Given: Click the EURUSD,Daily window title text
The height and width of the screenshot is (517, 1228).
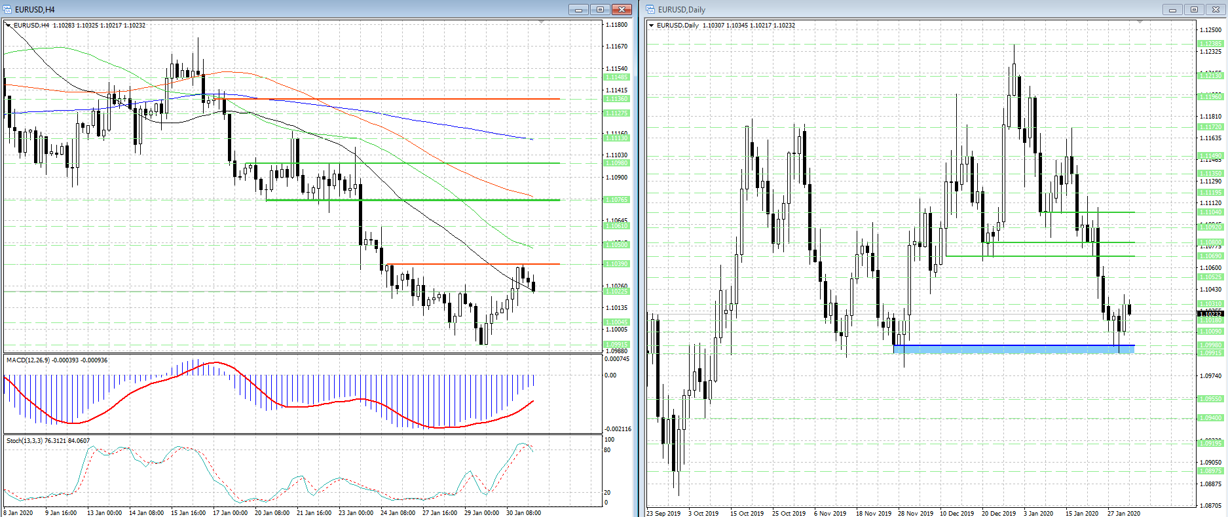Looking at the screenshot, I should 682,9.
